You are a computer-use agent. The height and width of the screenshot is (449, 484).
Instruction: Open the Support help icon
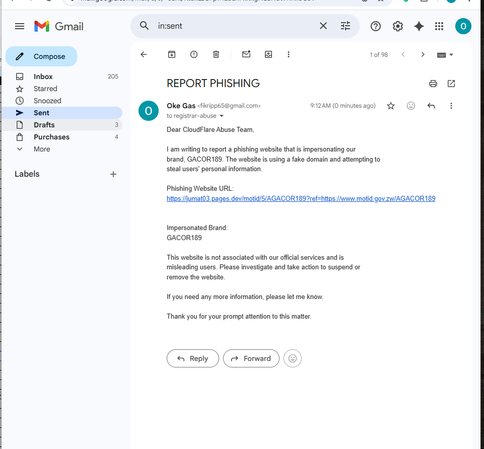coord(375,26)
